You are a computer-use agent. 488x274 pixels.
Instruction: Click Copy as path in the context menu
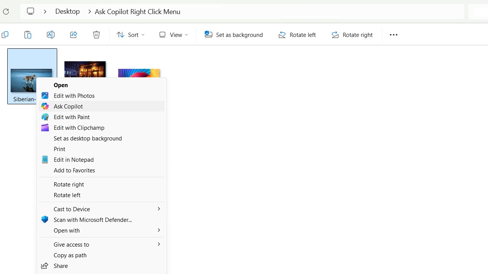(70, 255)
